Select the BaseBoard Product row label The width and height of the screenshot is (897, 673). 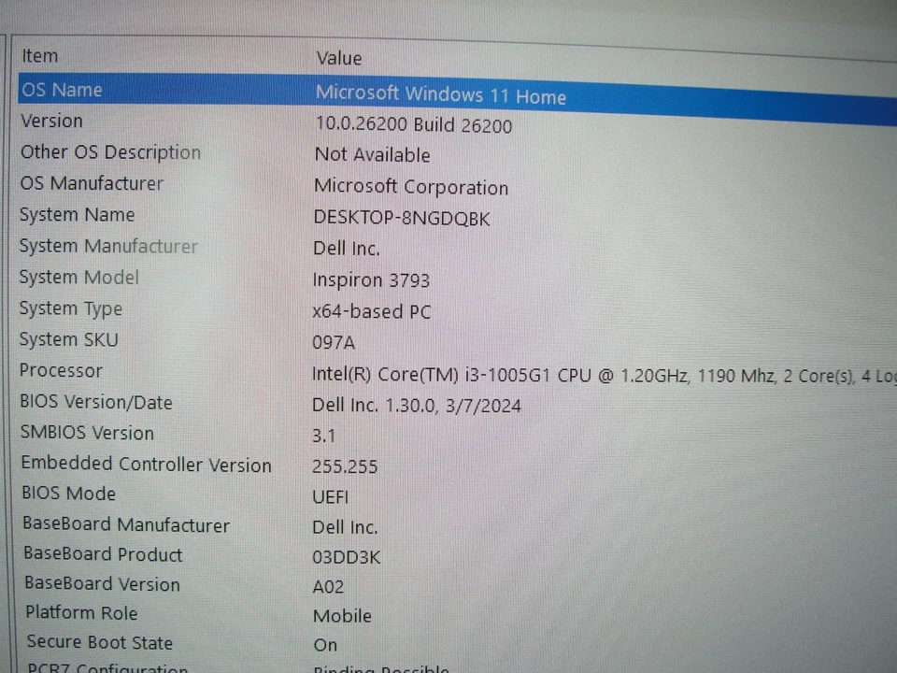[x=103, y=554]
